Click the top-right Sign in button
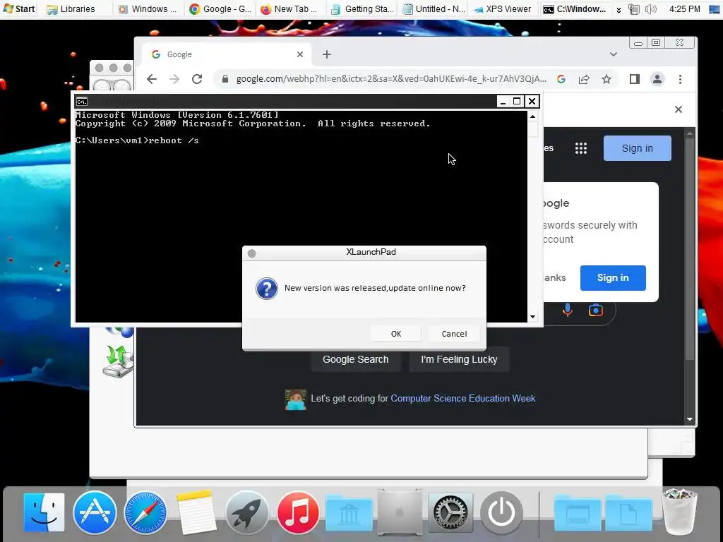This screenshot has height=542, width=723. point(638,148)
